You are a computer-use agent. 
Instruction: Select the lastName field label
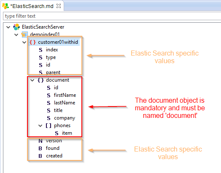(65, 103)
